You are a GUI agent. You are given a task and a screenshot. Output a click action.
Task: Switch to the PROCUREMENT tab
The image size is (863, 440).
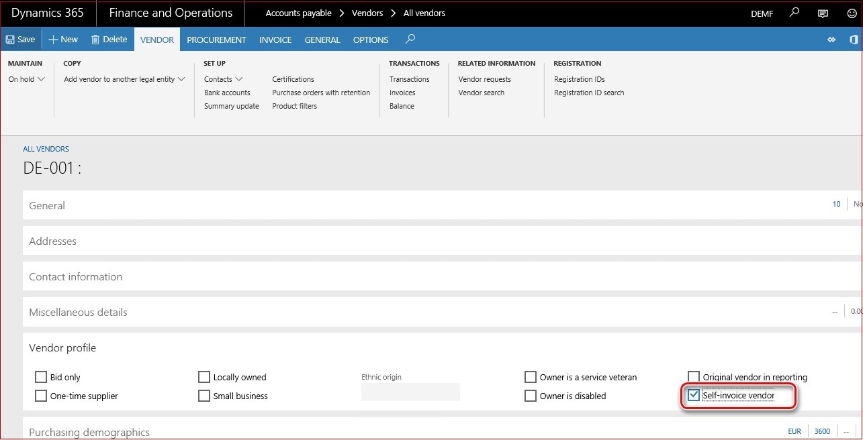point(216,40)
